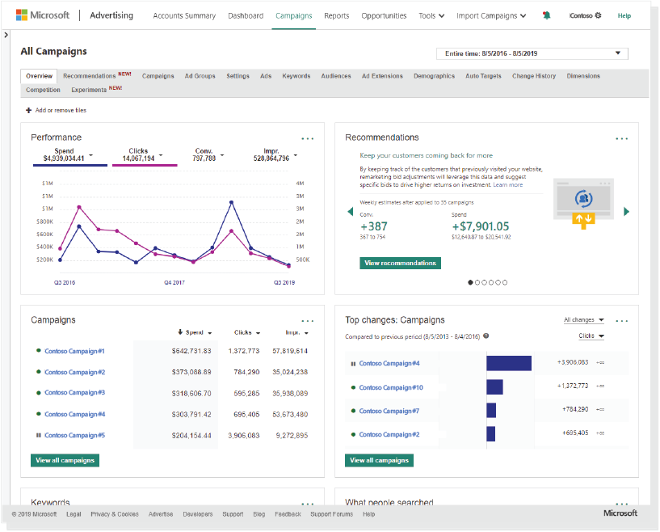Click green status dot of Contoso Campaign#1
The height and width of the screenshot is (532, 660).
tap(39, 350)
